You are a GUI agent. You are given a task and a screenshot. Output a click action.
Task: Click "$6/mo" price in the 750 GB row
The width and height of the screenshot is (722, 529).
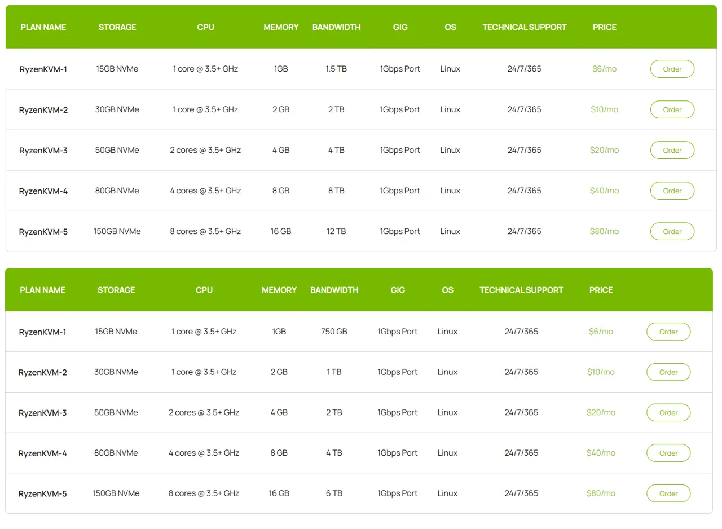point(601,332)
